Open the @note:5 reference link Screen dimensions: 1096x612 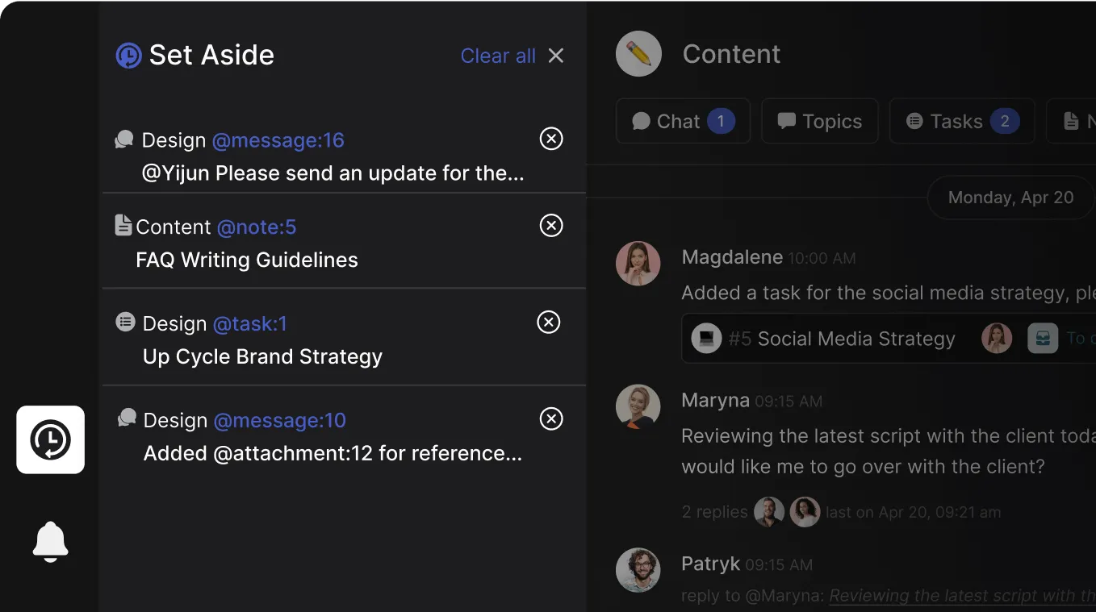pos(257,227)
